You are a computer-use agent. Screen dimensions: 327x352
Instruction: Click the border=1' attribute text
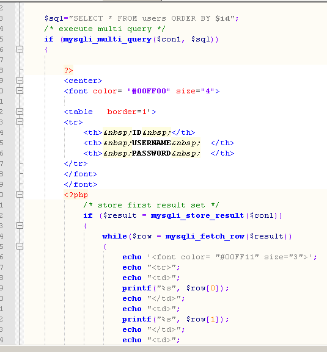pos(128,112)
